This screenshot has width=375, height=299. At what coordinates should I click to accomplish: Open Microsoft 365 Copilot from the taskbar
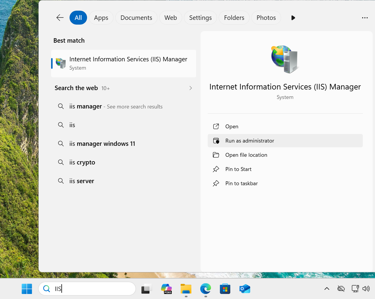point(166,289)
